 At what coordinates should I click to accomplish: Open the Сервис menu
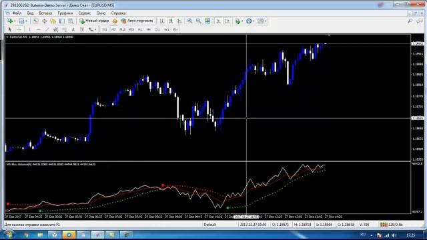click(85, 13)
